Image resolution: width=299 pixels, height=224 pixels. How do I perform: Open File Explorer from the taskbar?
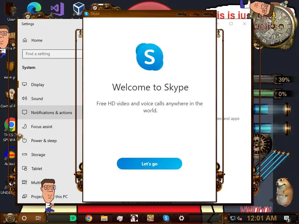point(104,218)
